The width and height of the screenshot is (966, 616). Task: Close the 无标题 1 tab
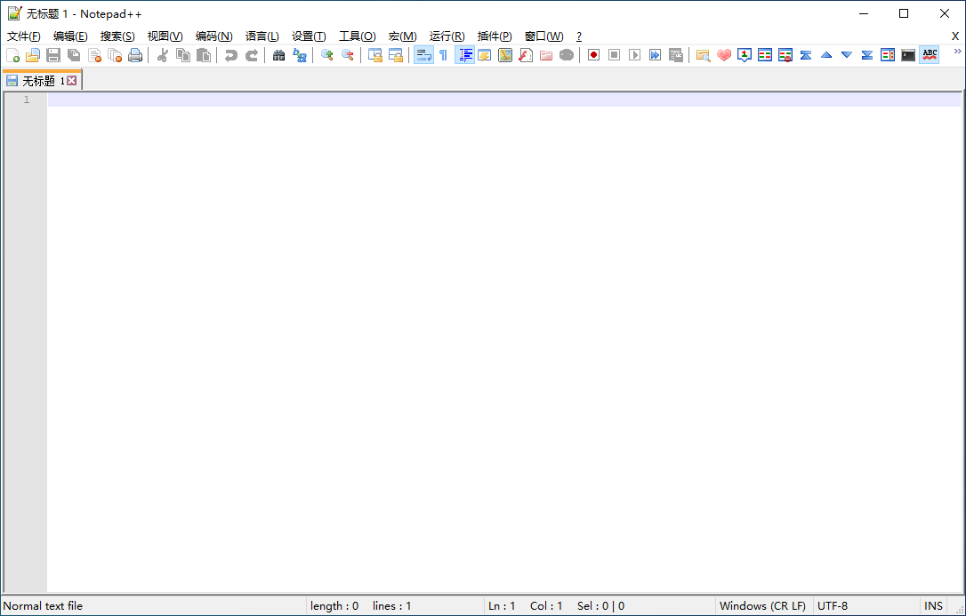point(71,79)
